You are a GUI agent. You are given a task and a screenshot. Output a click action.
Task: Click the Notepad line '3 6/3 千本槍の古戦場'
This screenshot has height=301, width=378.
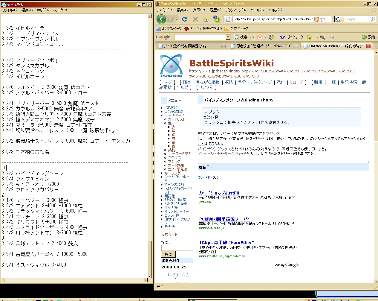coord(25,152)
